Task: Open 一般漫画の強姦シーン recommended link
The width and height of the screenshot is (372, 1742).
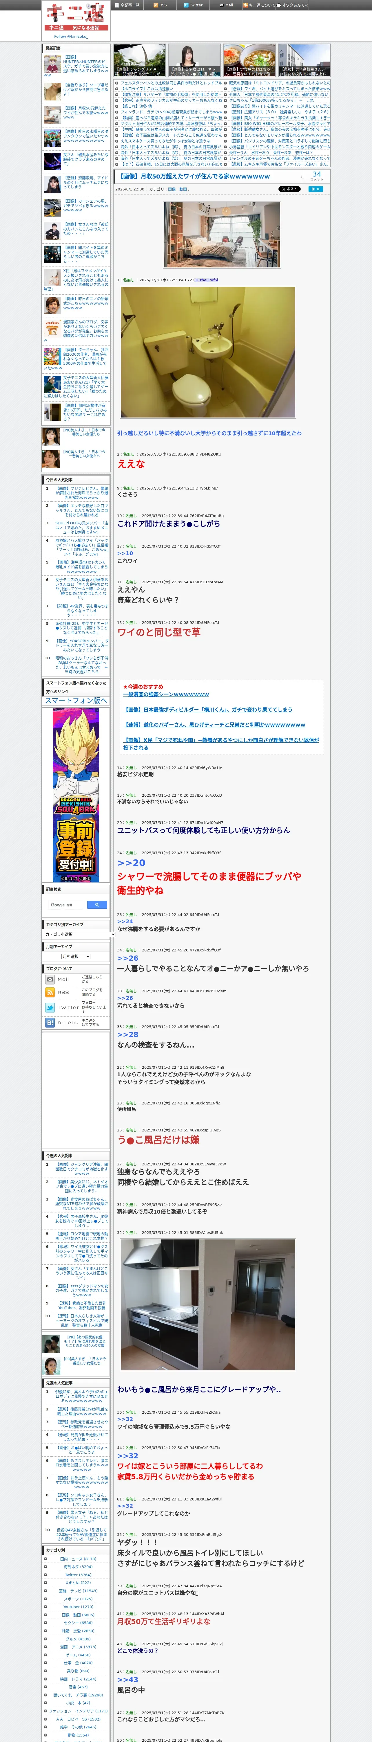Action: pyautogui.click(x=166, y=694)
